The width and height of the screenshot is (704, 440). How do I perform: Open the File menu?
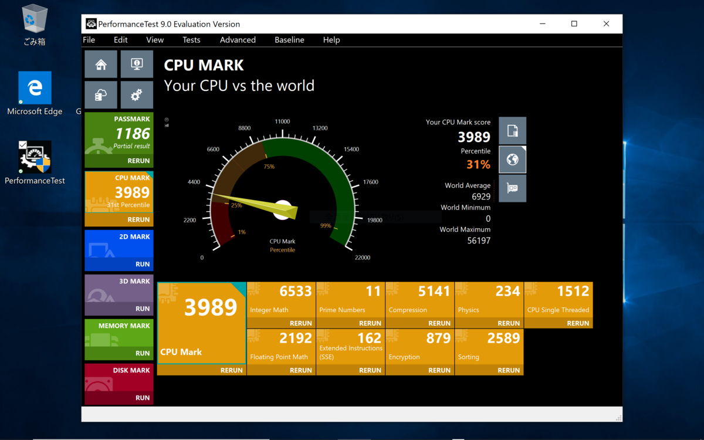(x=89, y=40)
